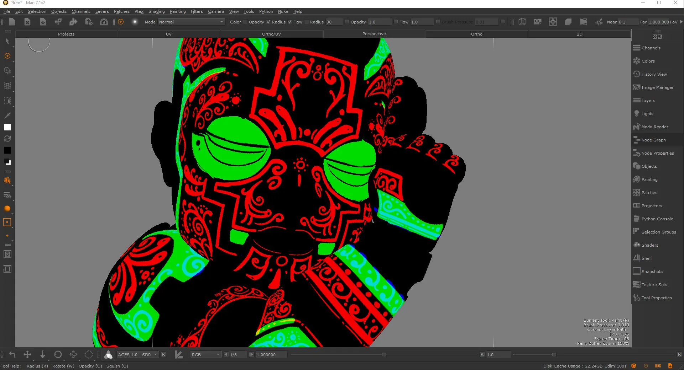Click the Python Console palette button
Viewport: 684px width, 370px height.
657,219
